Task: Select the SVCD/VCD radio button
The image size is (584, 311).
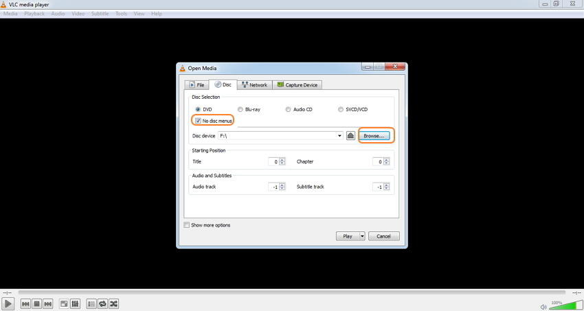Action: 340,109
